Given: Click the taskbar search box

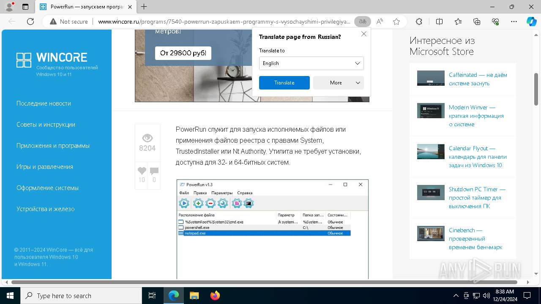Looking at the screenshot, I should pos(81,296).
